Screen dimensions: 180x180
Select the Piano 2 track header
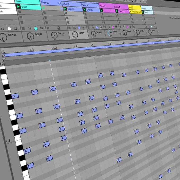tap(121, 7)
